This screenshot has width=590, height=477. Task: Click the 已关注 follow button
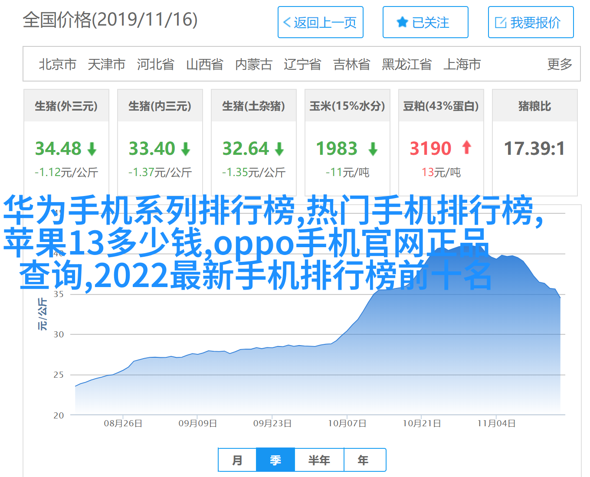pyautogui.click(x=426, y=22)
